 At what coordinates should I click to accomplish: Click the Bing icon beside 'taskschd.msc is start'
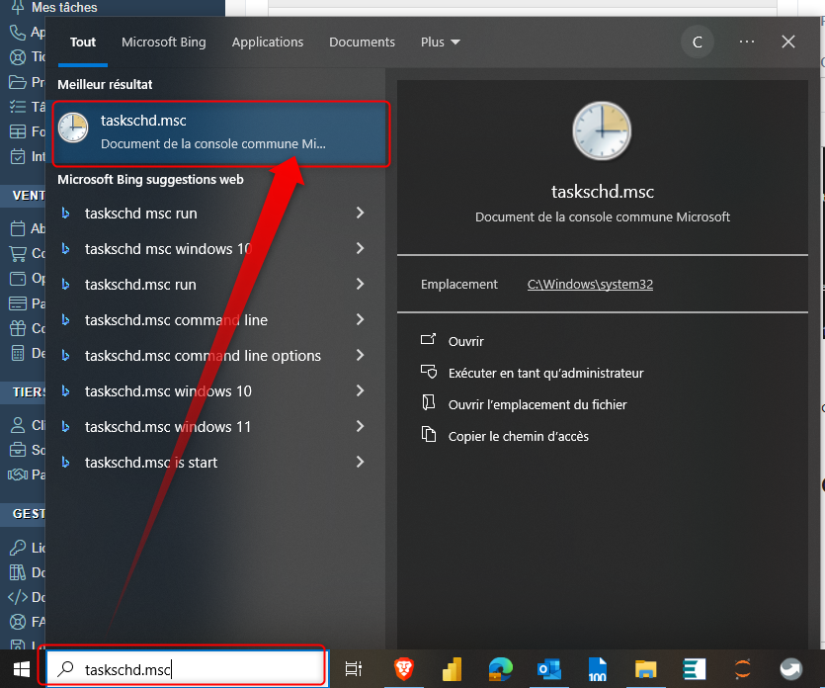coord(66,463)
